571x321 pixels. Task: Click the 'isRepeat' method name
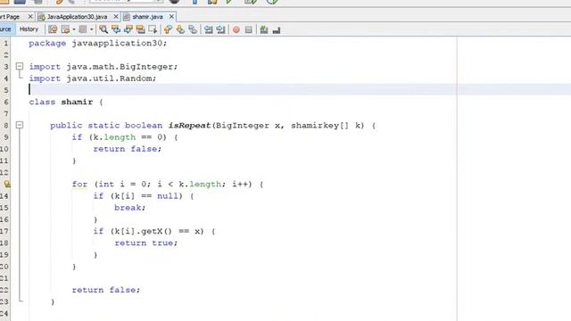[189, 126]
